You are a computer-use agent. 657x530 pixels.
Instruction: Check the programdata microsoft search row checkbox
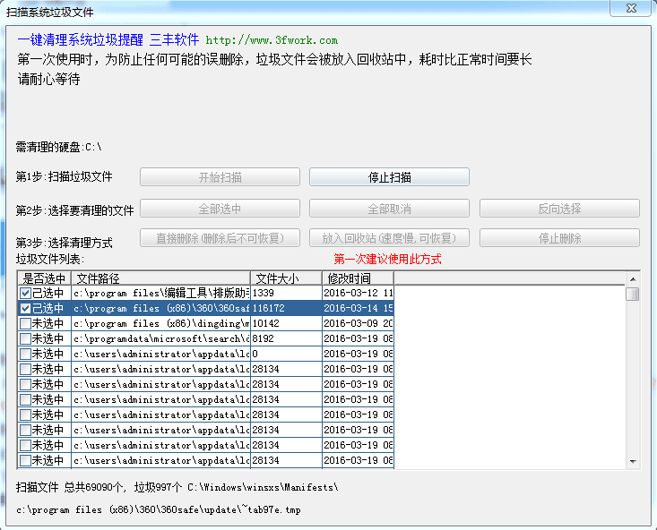25,339
